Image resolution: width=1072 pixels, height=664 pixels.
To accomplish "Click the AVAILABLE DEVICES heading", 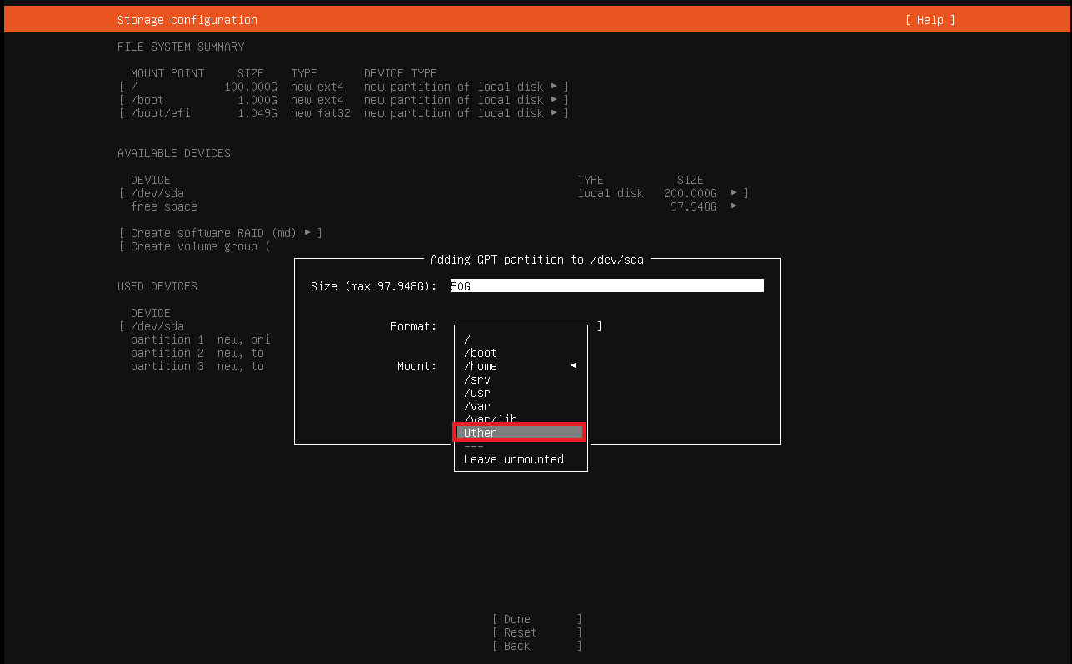I will (x=174, y=153).
